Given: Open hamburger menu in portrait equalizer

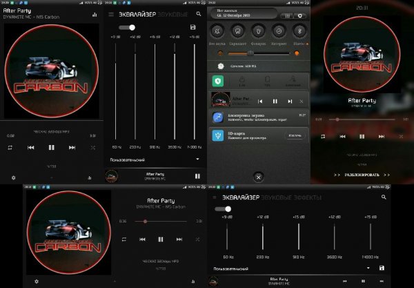Looking at the screenshot, I should [x=111, y=15].
